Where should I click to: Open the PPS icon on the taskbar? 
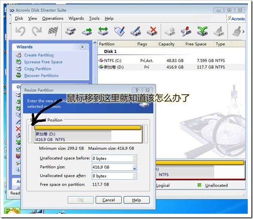12,211
